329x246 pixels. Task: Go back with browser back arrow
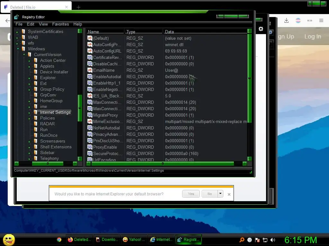[8, 20]
